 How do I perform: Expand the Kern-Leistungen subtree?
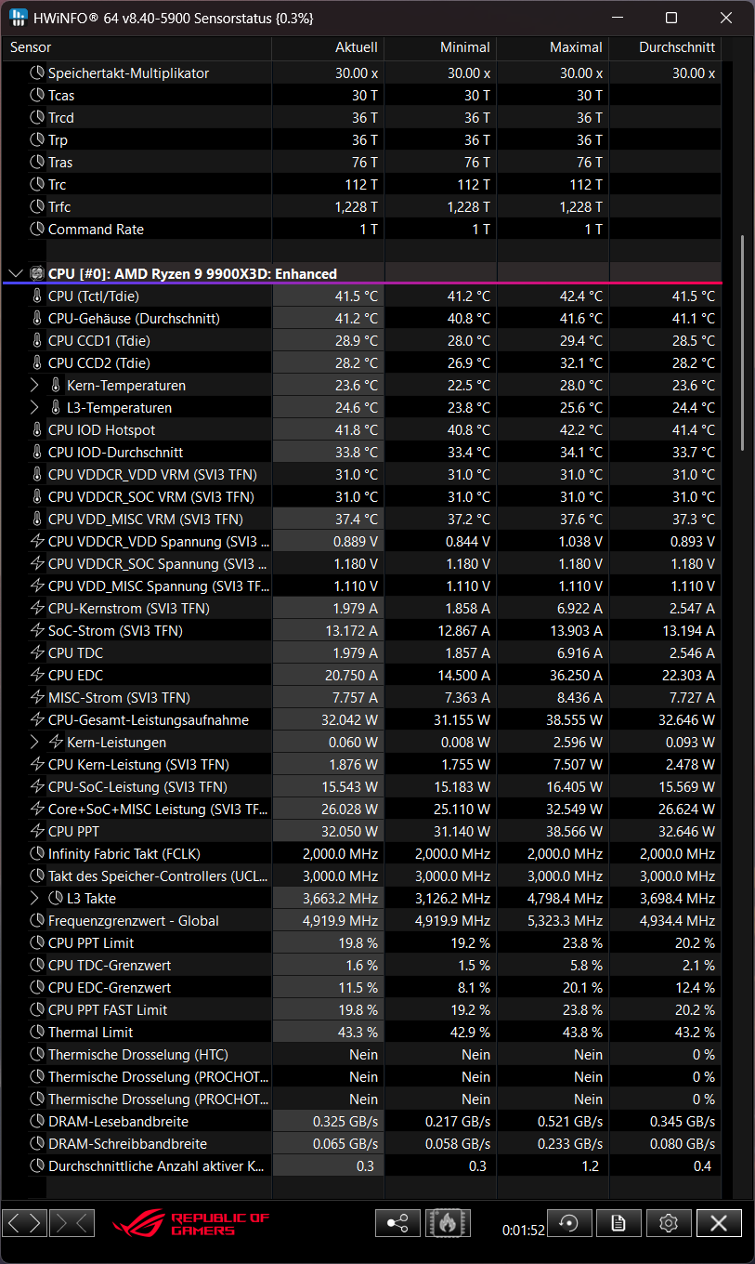coord(35,742)
